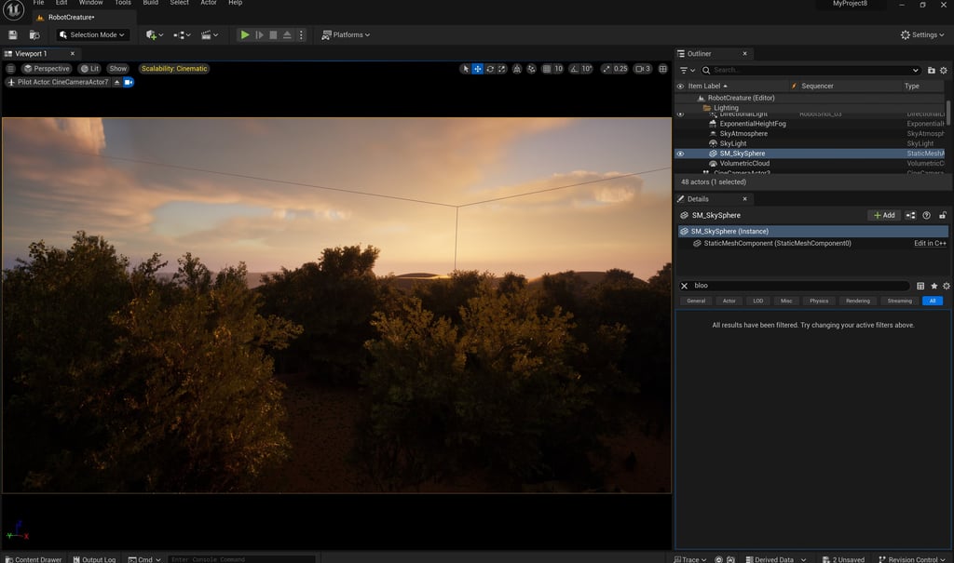Open the Selection Mode dropdown

point(92,34)
